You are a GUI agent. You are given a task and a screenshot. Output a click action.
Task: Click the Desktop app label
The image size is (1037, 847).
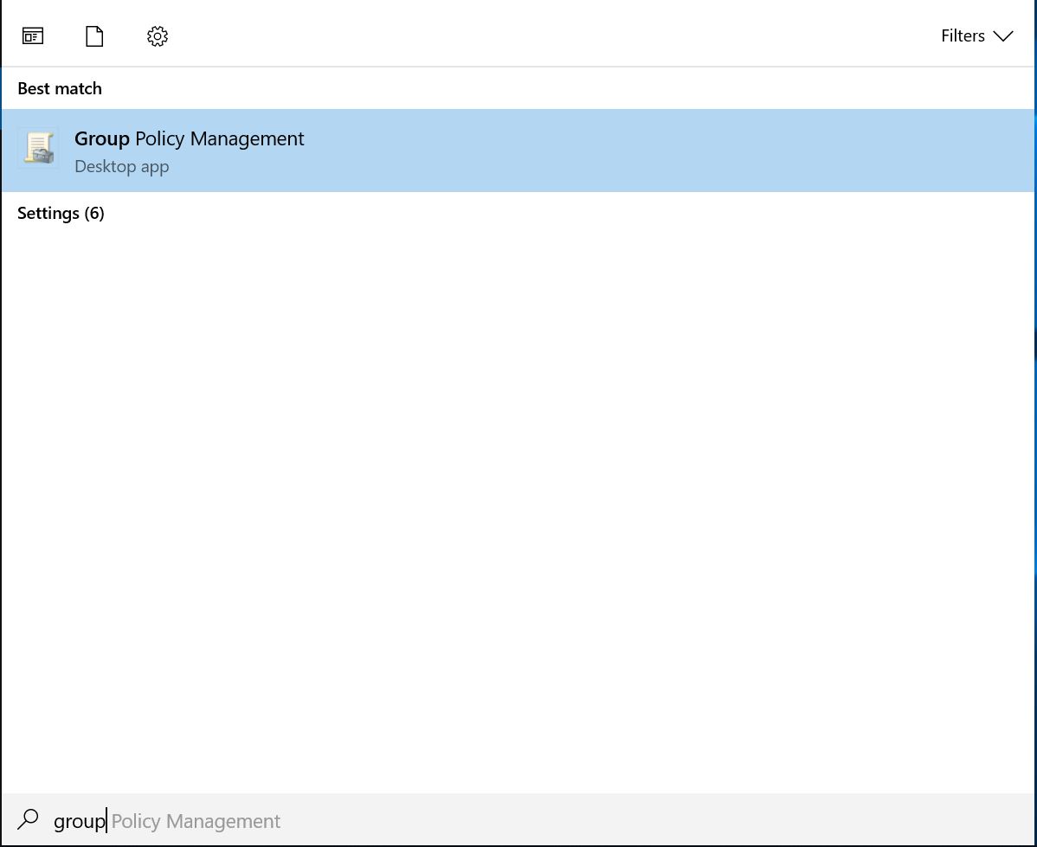121,166
